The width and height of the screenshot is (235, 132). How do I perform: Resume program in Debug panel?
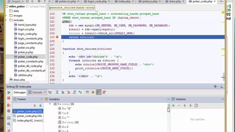coord(9,92)
